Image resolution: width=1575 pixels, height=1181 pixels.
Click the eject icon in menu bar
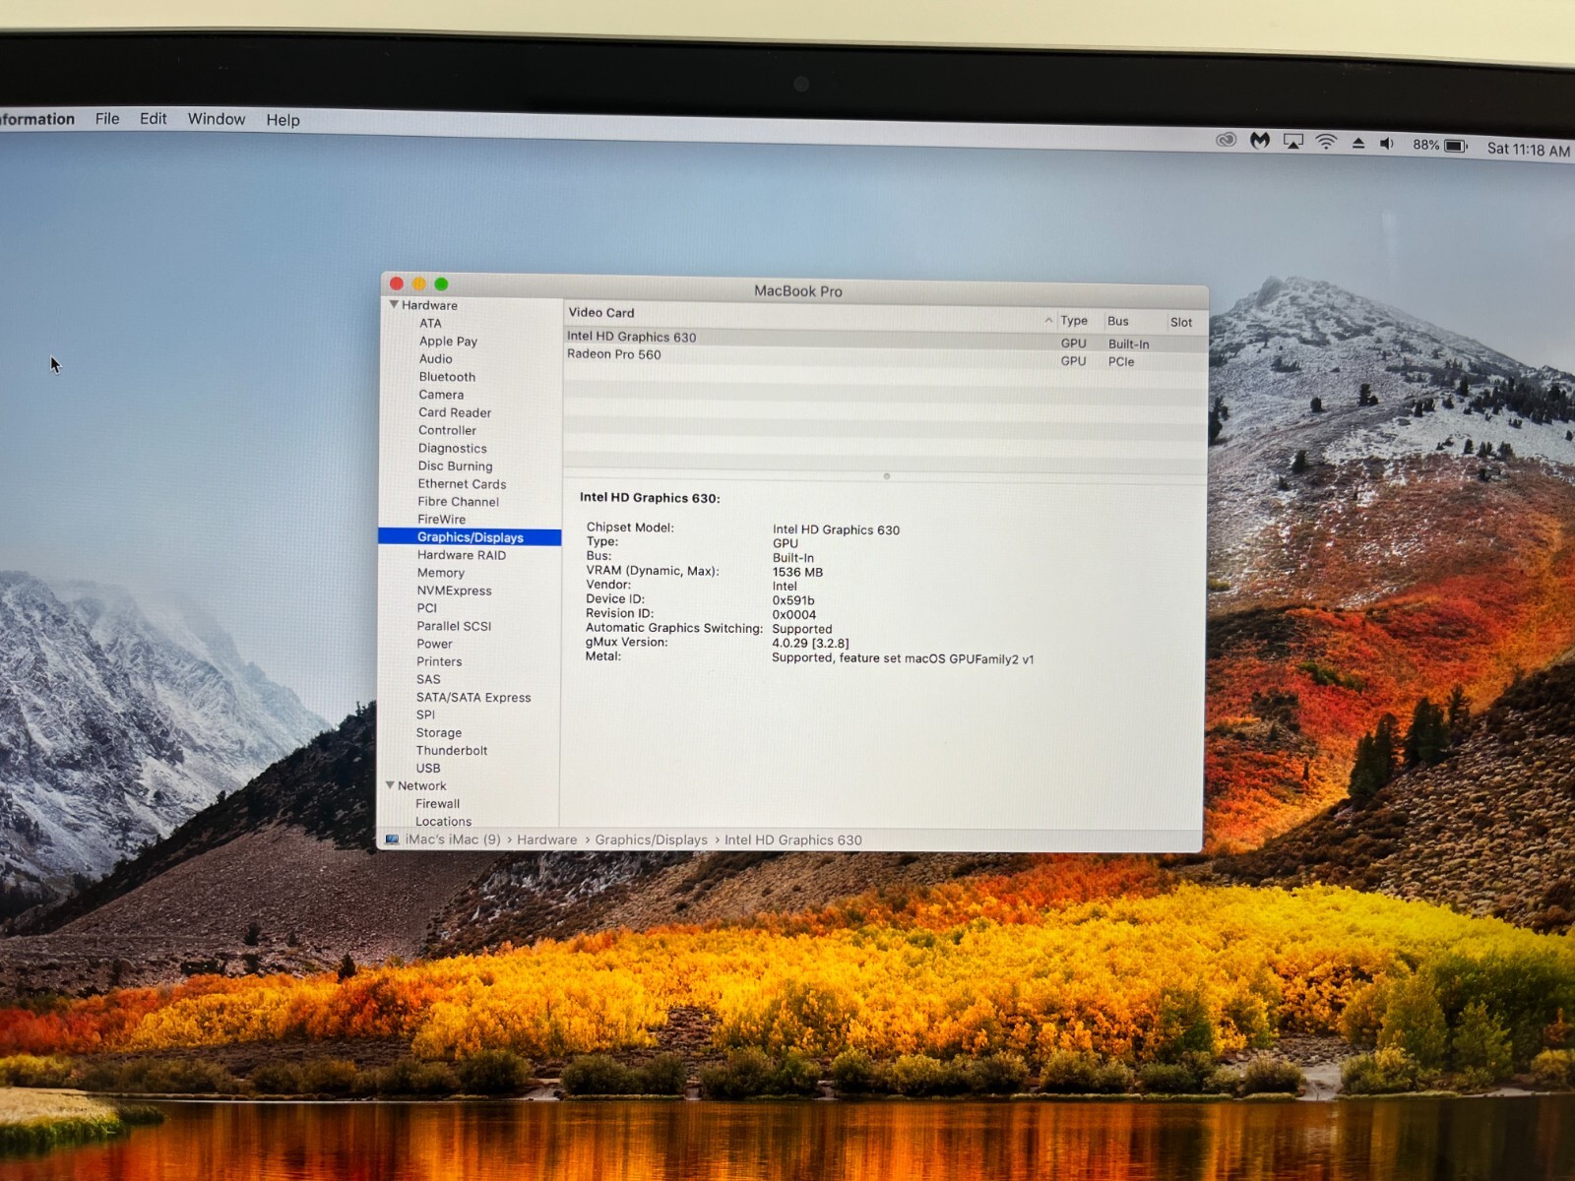point(1358,144)
